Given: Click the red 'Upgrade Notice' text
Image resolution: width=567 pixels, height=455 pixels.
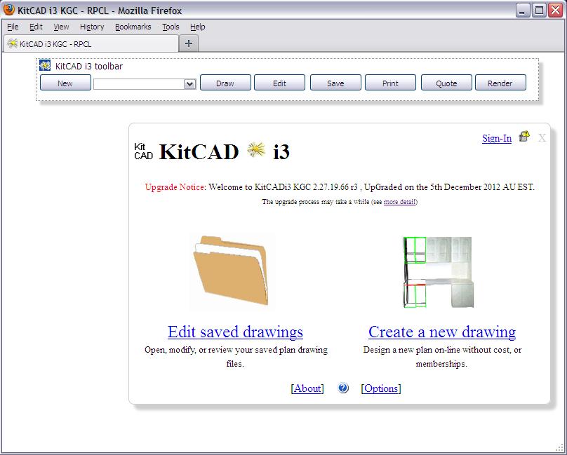Looking at the screenshot, I should [175, 187].
